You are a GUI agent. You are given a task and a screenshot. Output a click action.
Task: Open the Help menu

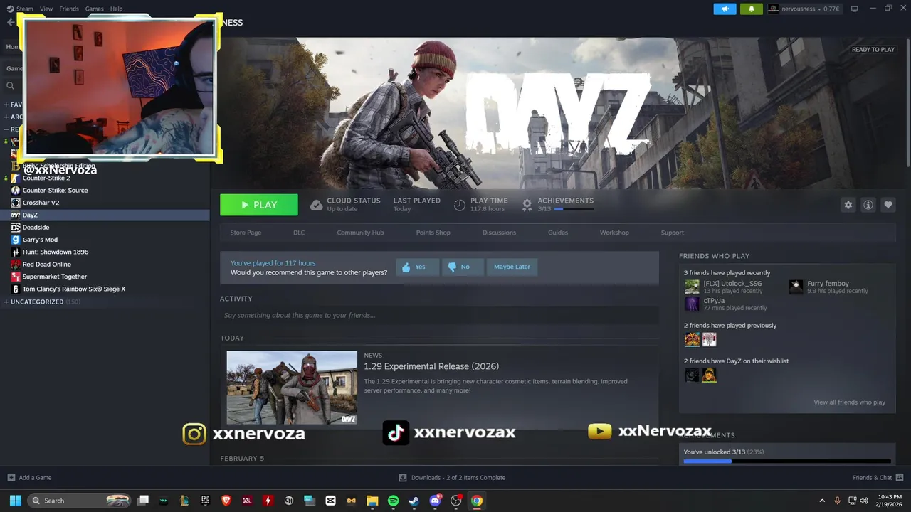point(116,9)
